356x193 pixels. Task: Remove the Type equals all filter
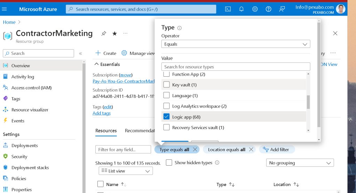[195, 149]
